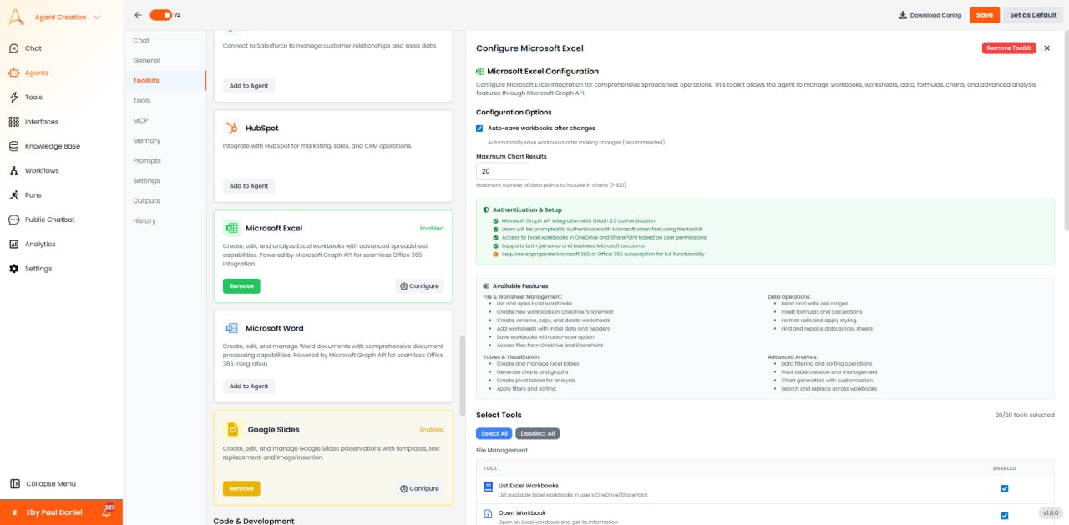Click the v1.8.0 version badge

tap(1050, 512)
